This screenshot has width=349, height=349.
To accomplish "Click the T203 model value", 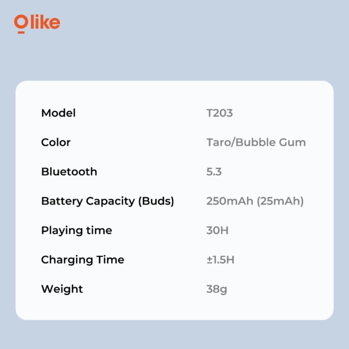I will click(x=219, y=113).
